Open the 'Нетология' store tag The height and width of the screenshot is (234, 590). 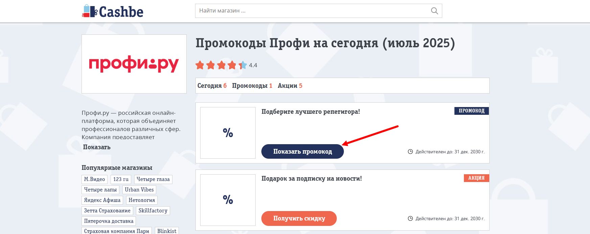tap(142, 200)
